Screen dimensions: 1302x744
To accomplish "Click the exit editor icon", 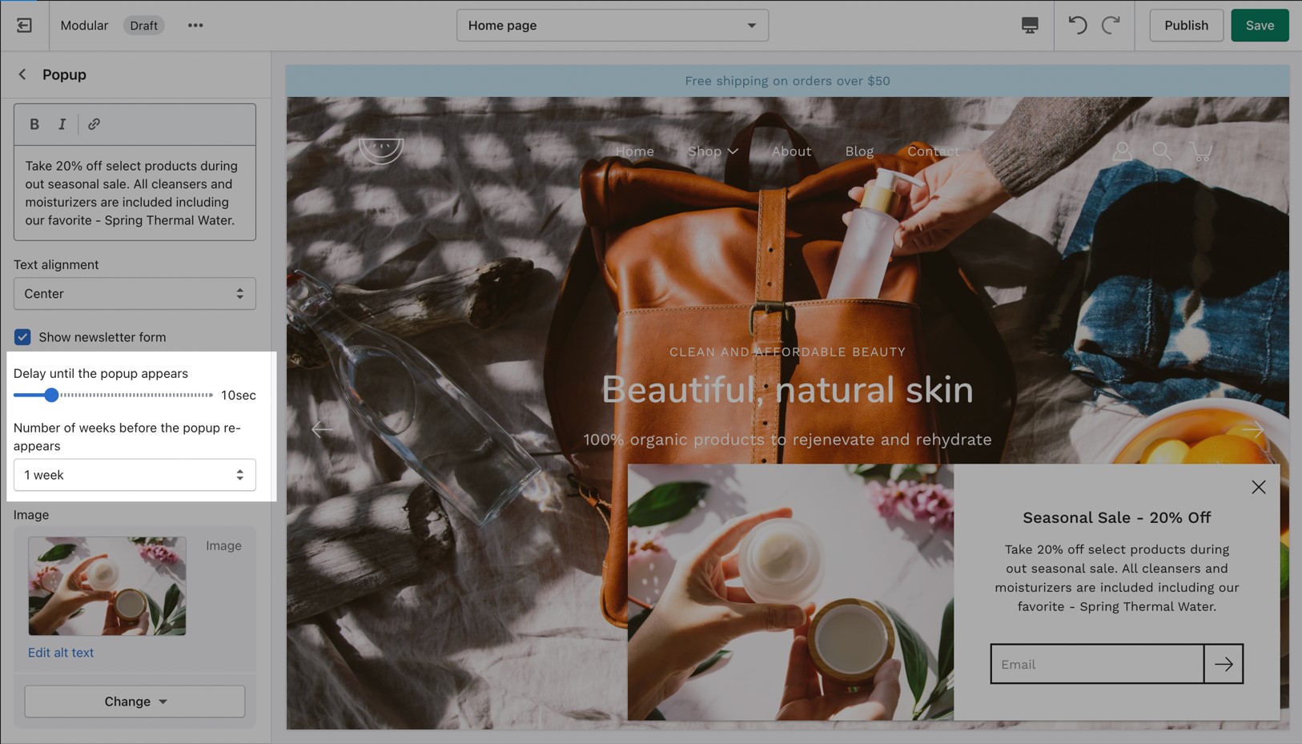I will 24,26.
